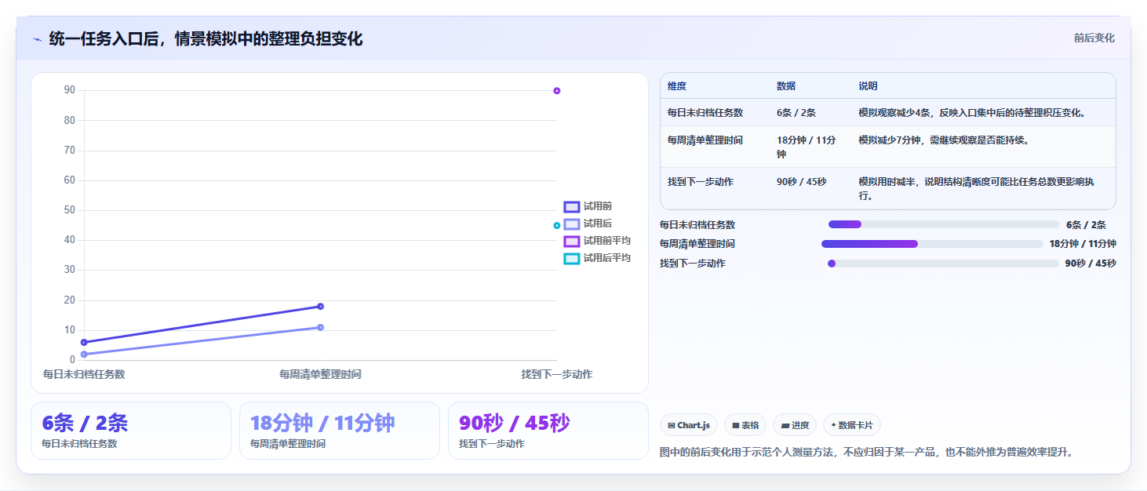Click progress value 18分钟 / 11分钟

[x=1083, y=244]
